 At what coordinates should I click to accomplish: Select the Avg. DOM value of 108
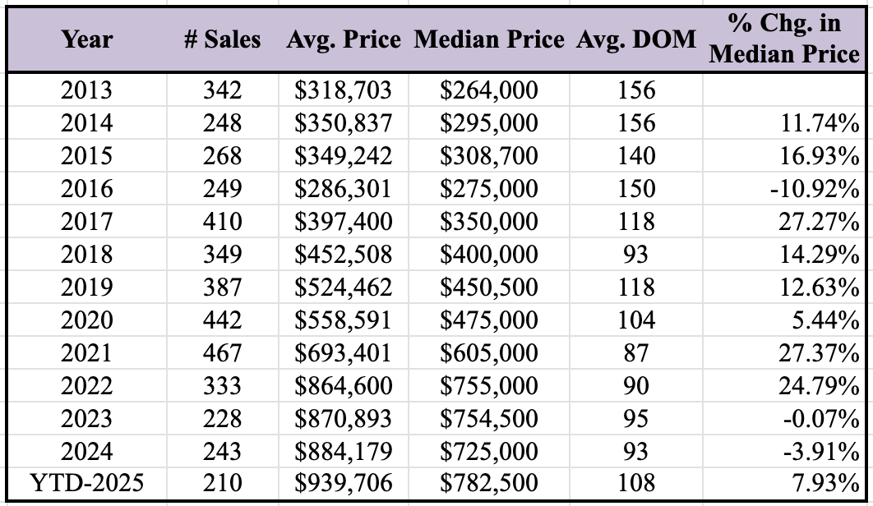pos(636,484)
